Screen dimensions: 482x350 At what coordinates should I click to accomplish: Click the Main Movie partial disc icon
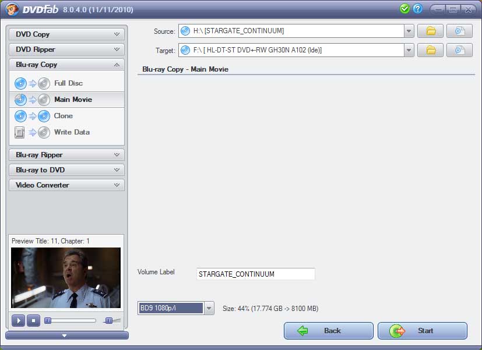point(20,100)
